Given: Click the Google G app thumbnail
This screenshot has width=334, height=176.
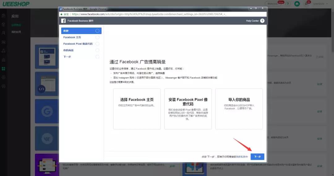Looking at the screenshot, I should click(46, 111).
